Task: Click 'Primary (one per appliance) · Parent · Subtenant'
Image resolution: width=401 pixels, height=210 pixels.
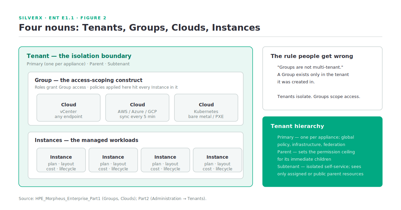Action: [78, 64]
